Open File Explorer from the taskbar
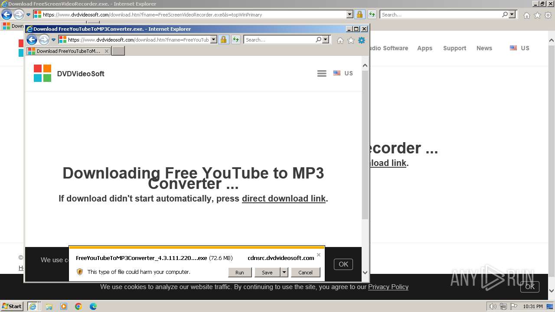Screen dimensions: 555x312 [x=49, y=306]
